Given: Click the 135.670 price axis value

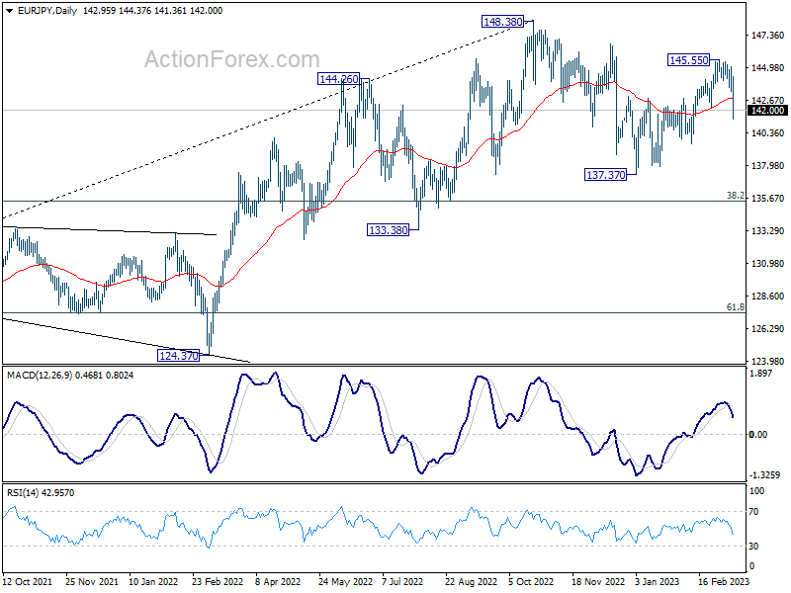Looking at the screenshot, I should coord(768,199).
